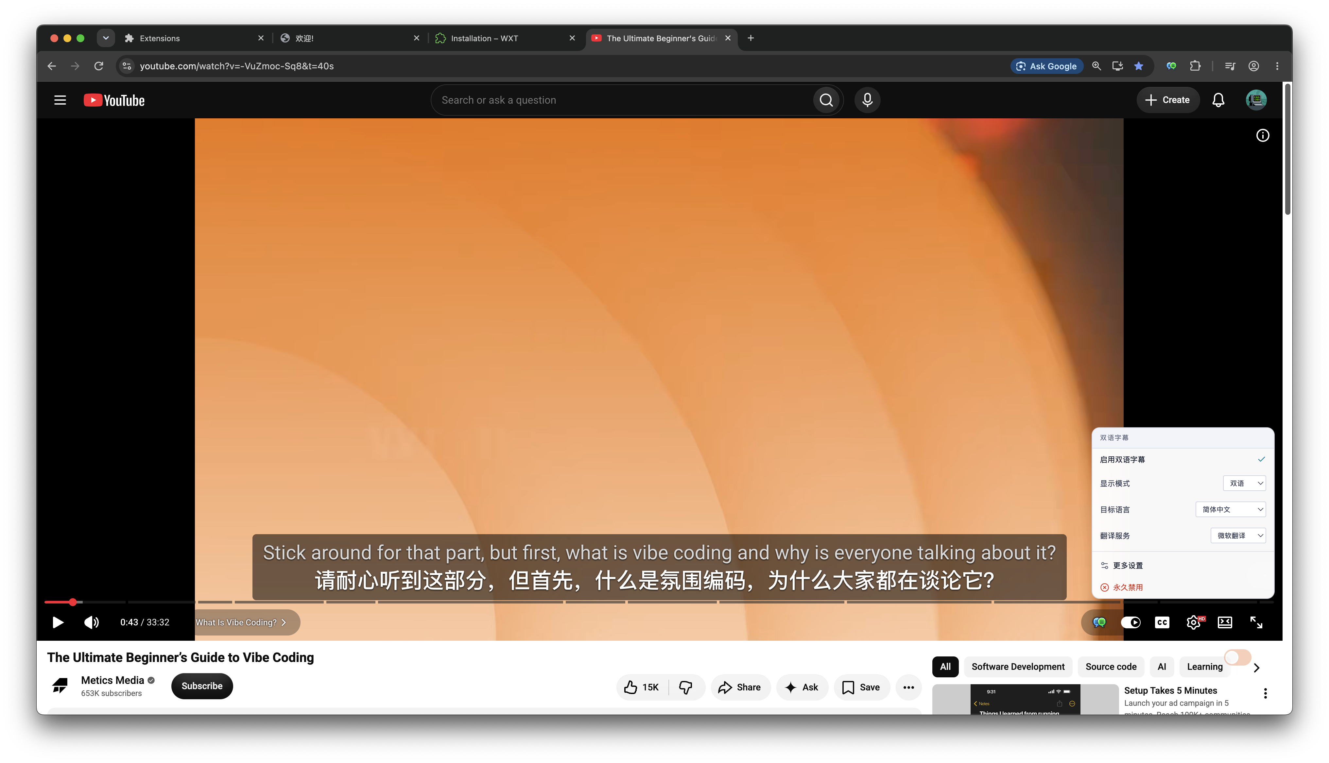Open player settings gear
Viewport: 1329px width, 763px height.
coord(1193,622)
